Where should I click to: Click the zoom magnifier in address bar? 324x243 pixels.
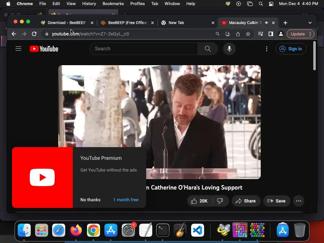click(218, 34)
